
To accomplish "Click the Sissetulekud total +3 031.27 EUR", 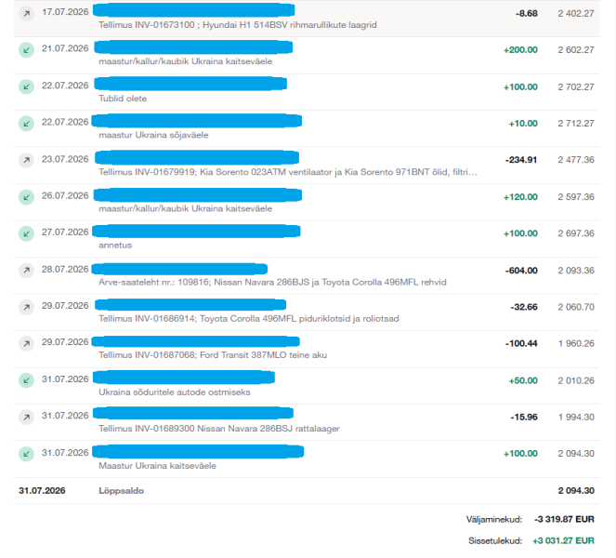I will tap(563, 541).
